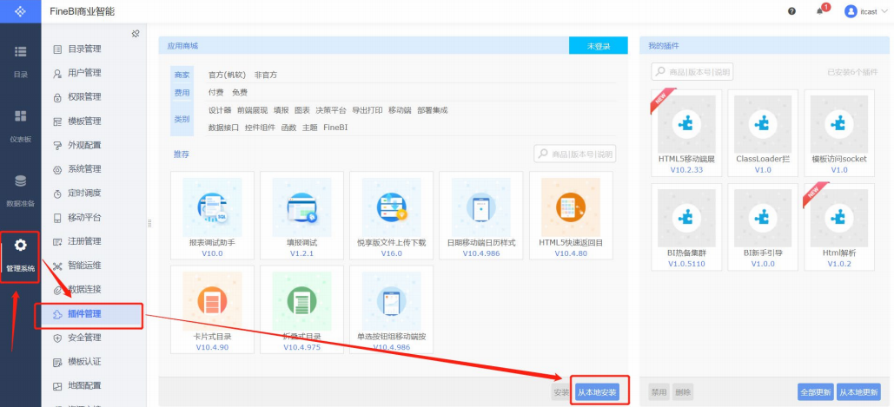Select 卡片式目录 plugin card
Viewport: 894px width, 407px height.
point(212,309)
